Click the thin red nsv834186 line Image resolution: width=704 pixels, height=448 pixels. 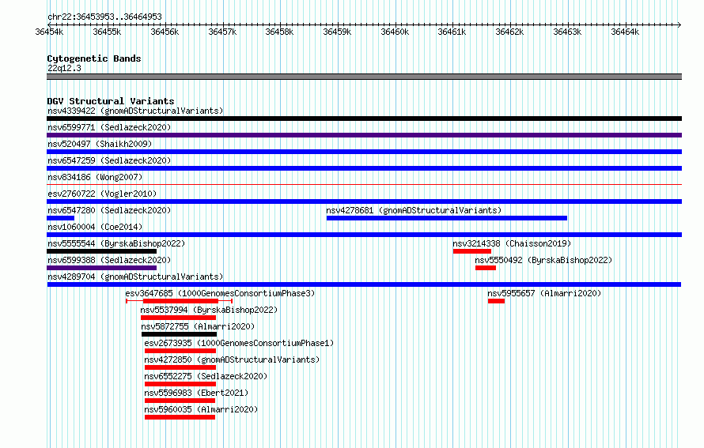[x=364, y=184]
